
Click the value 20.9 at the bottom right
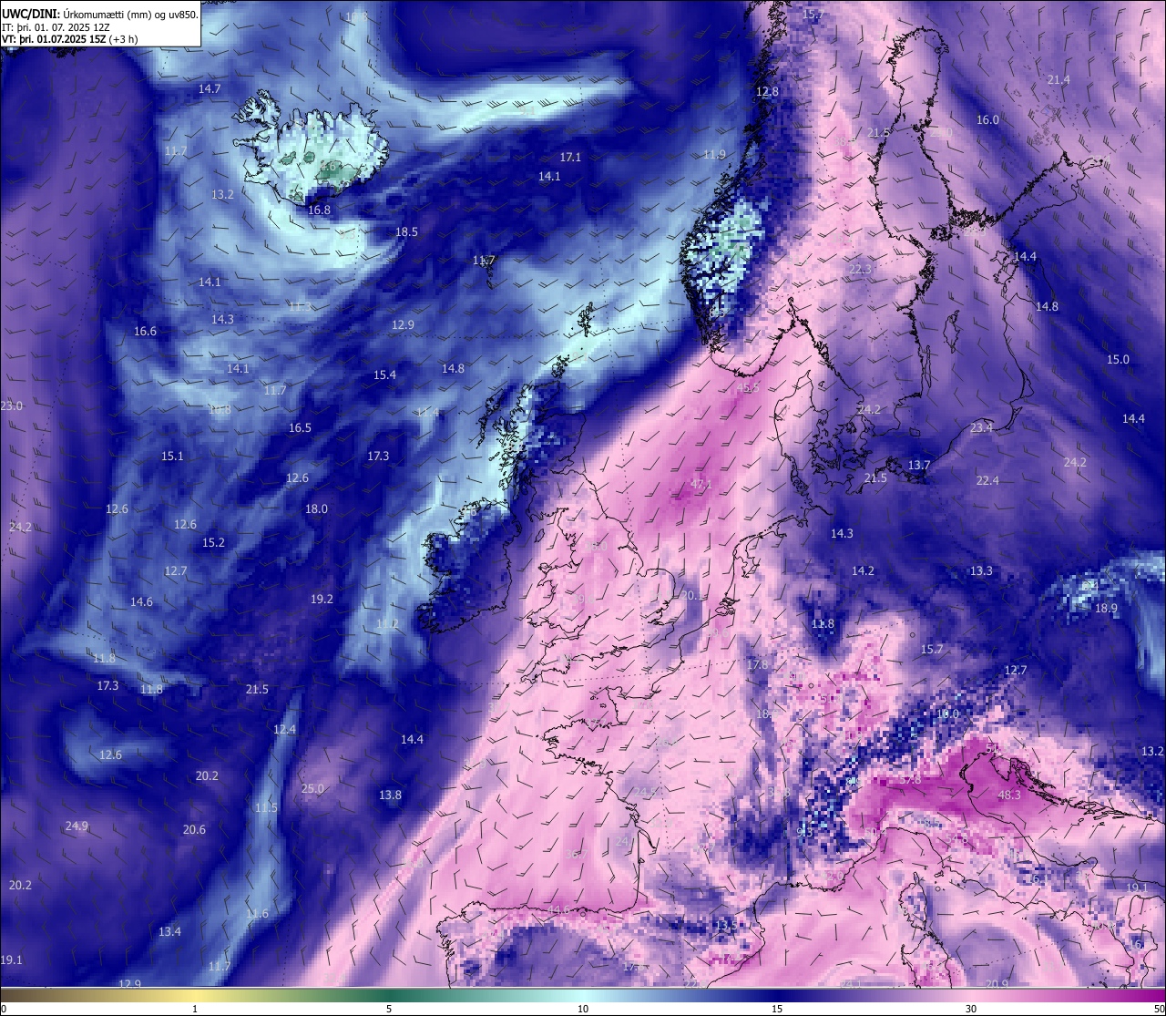[x=997, y=984]
